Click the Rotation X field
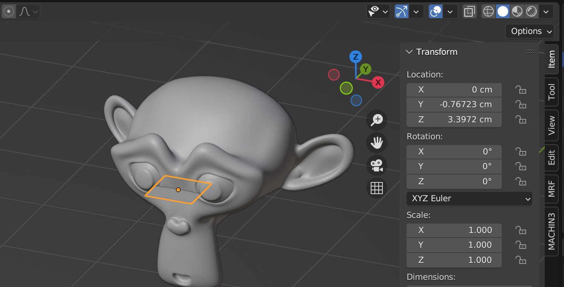The height and width of the screenshot is (287, 564). [x=454, y=152]
